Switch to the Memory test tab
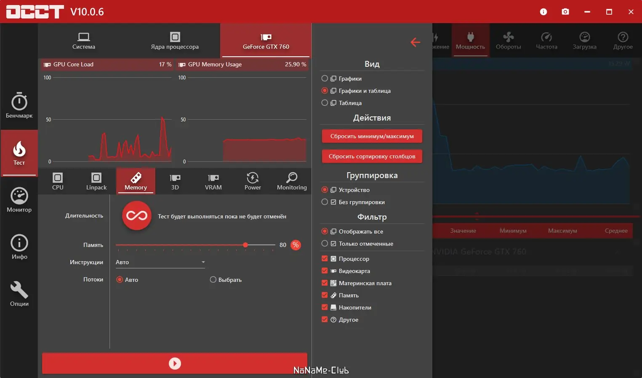This screenshot has height=378, width=642. 136,181
